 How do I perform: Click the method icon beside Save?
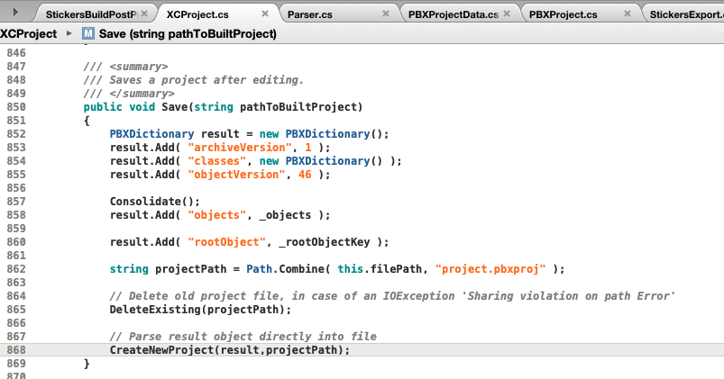coord(88,33)
